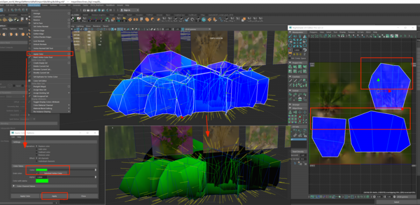Click move UVs down arrow icon
The width and height of the screenshot is (420, 205).
click(x=298, y=46)
